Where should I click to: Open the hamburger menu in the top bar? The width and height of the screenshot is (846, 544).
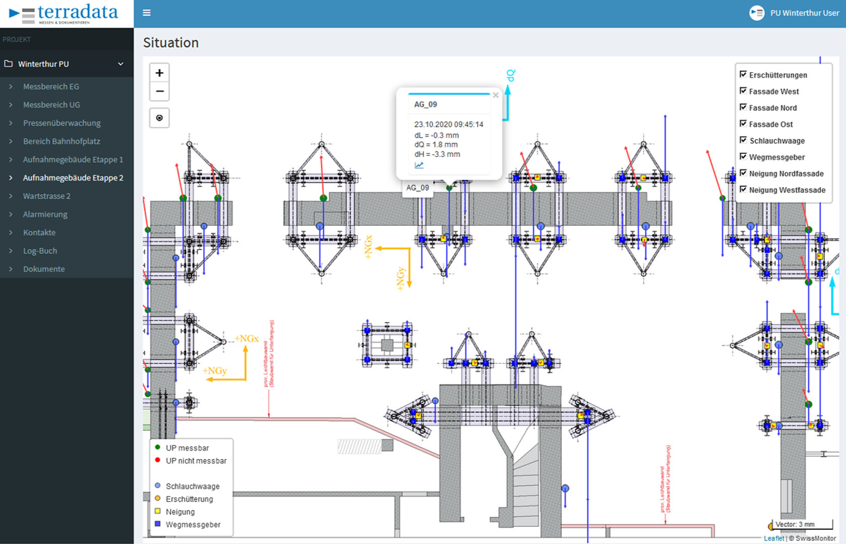tap(147, 13)
